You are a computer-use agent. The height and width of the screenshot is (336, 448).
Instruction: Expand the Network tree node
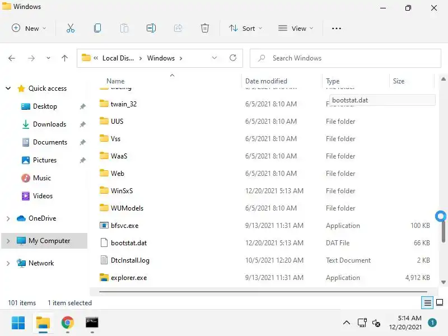click(x=8, y=263)
